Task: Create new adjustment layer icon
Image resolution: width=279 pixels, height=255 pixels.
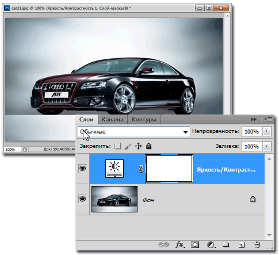Action: (211, 245)
